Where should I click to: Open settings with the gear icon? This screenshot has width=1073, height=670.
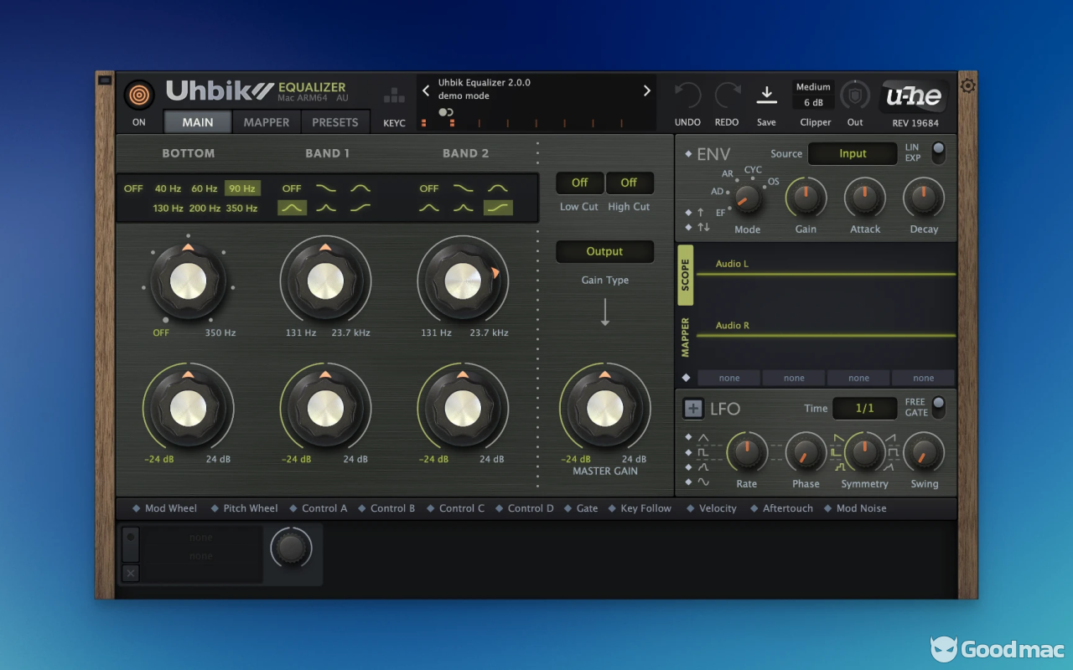968,85
